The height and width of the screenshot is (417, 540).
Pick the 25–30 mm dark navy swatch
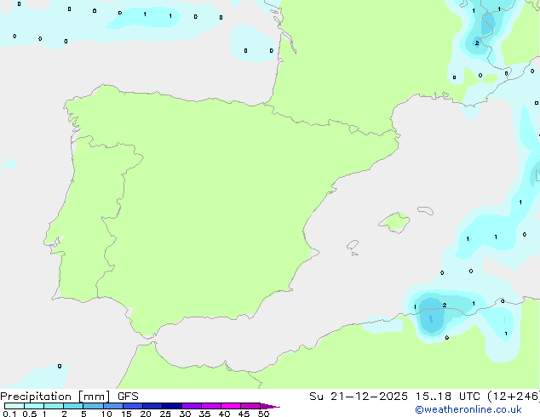(172, 406)
